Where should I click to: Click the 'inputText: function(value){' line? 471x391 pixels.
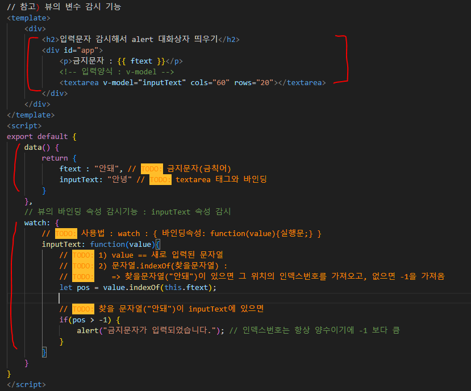(x=101, y=244)
